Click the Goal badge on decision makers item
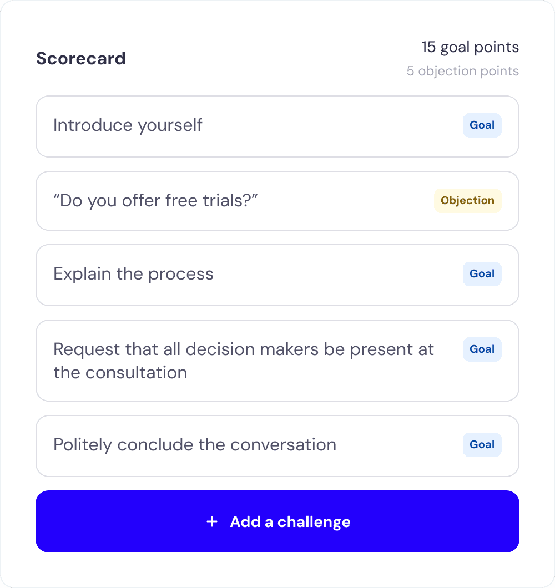The width and height of the screenshot is (555, 588). click(x=482, y=349)
